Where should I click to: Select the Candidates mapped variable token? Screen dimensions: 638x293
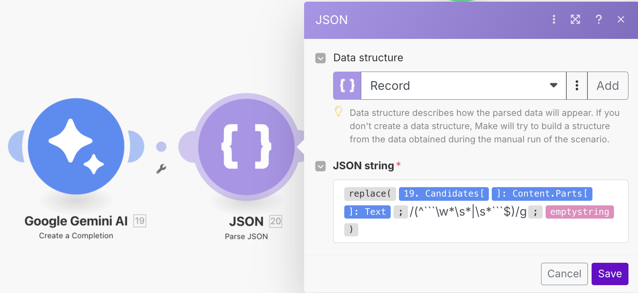click(x=443, y=194)
